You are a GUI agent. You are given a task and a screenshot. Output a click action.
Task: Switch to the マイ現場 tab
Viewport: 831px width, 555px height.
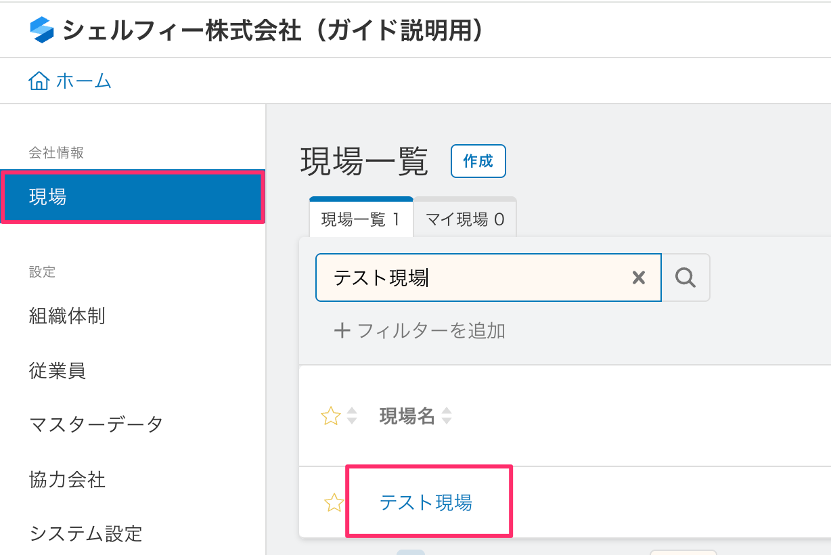(x=465, y=219)
